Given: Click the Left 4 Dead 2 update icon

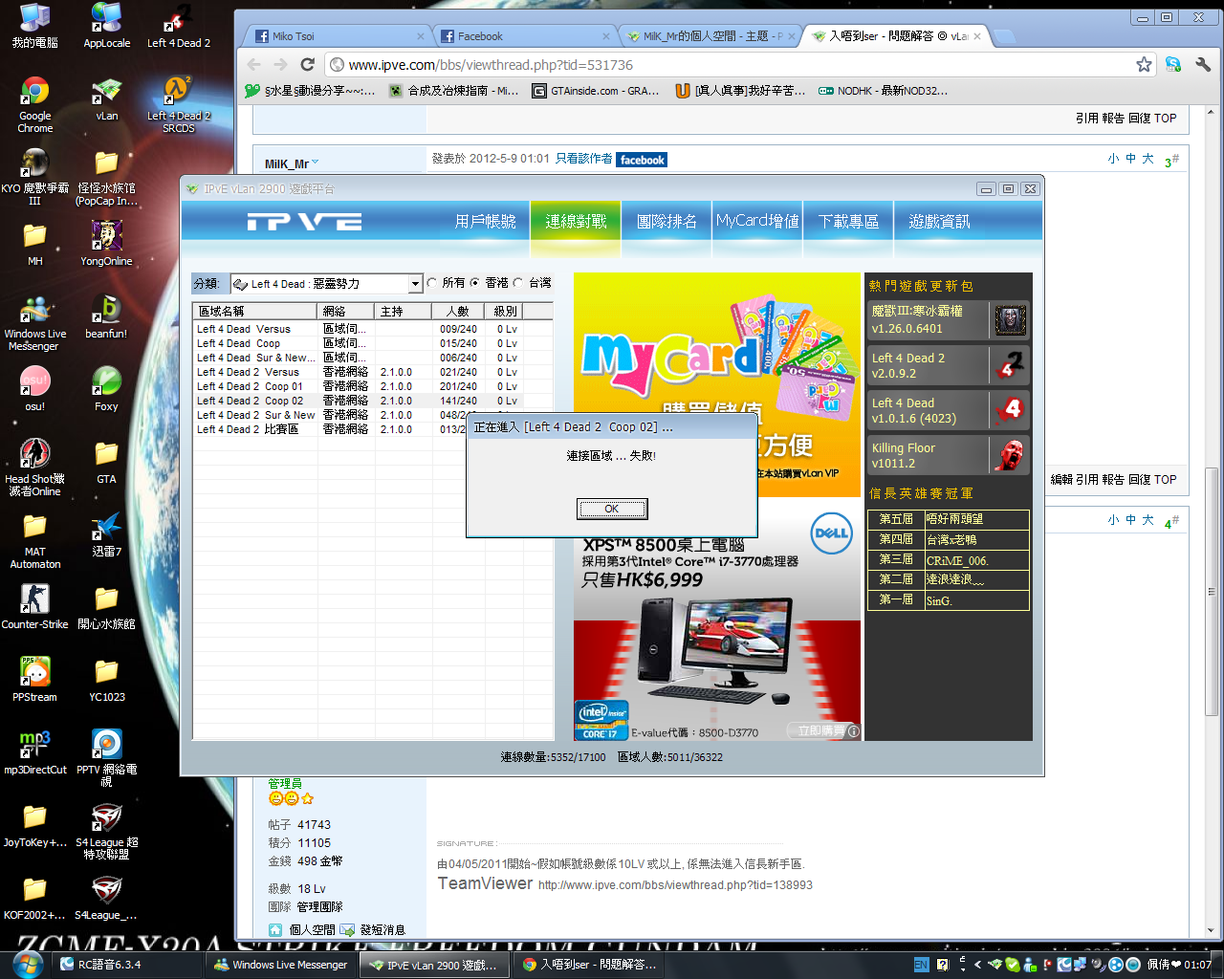Looking at the screenshot, I should point(1010,365).
